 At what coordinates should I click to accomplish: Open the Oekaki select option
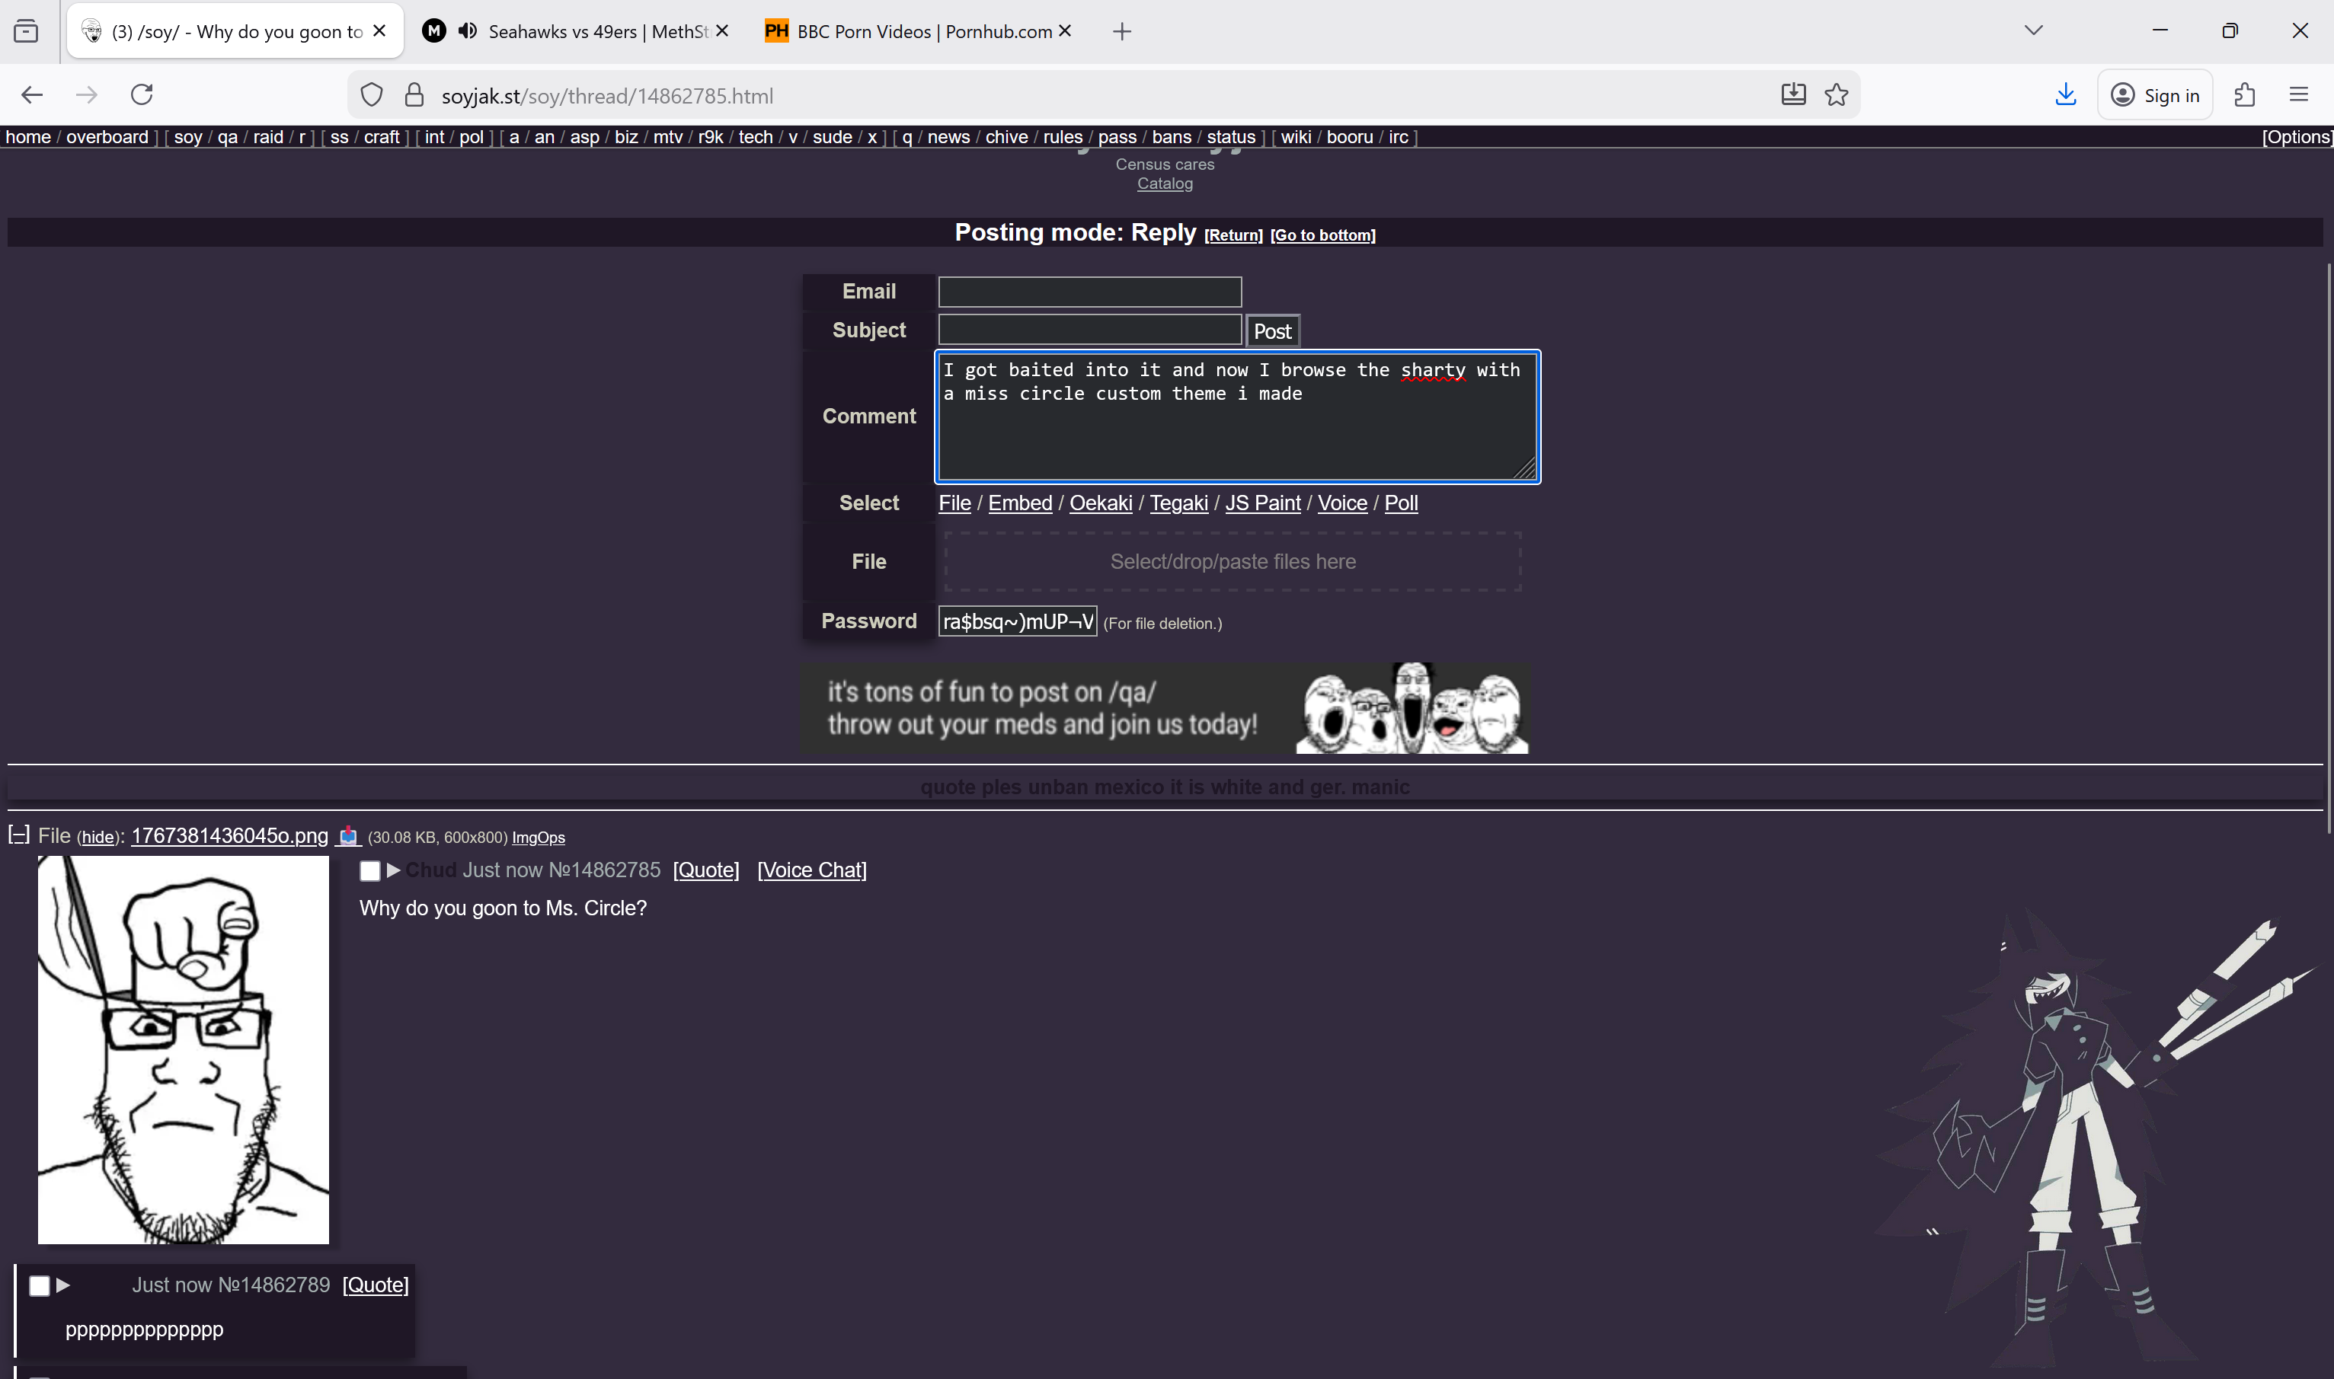1101,503
